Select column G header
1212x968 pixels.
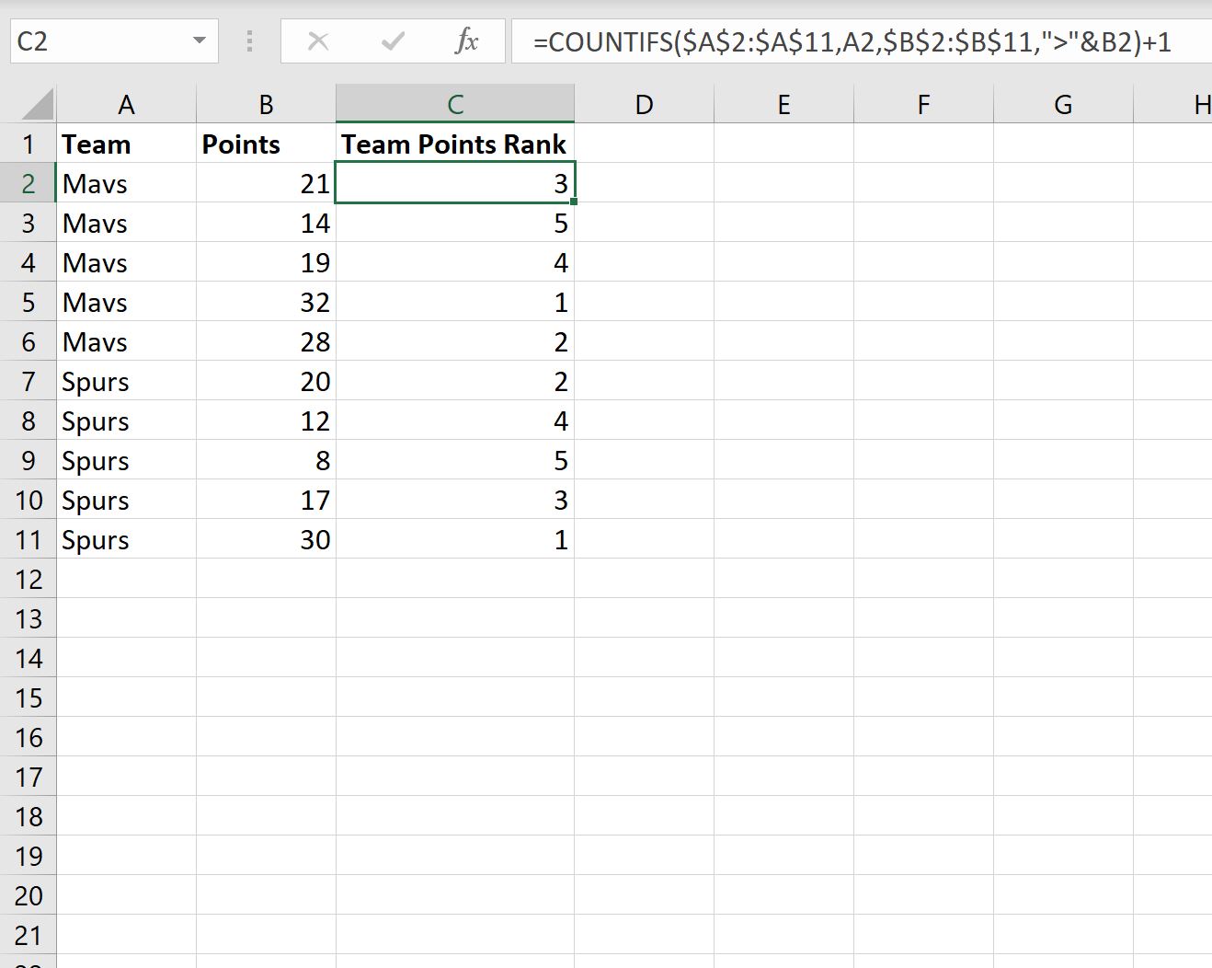pyautogui.click(x=1063, y=104)
